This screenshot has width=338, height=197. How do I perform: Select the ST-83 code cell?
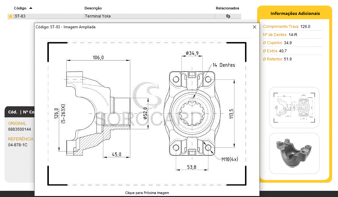(x=20, y=16)
